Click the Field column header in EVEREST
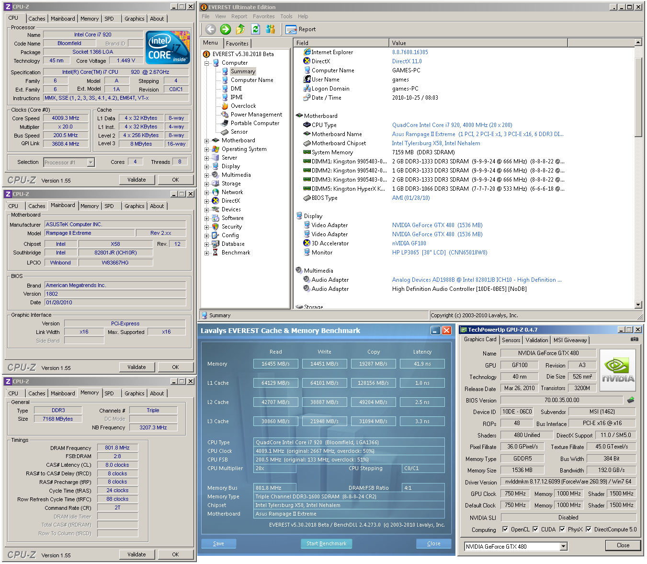This screenshot has width=647, height=564. click(341, 43)
